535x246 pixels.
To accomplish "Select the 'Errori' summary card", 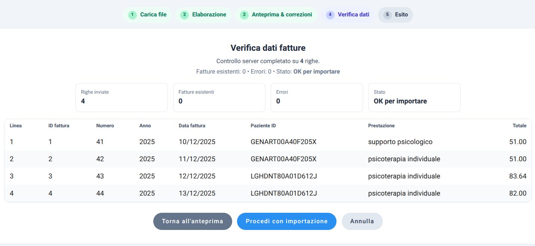I will (x=317, y=97).
